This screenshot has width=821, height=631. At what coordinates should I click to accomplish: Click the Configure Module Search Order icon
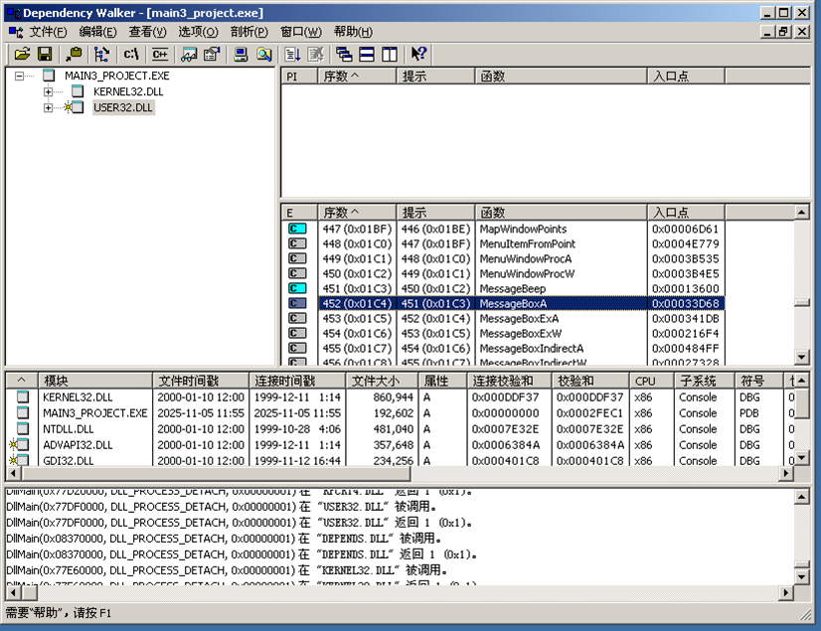[263, 54]
